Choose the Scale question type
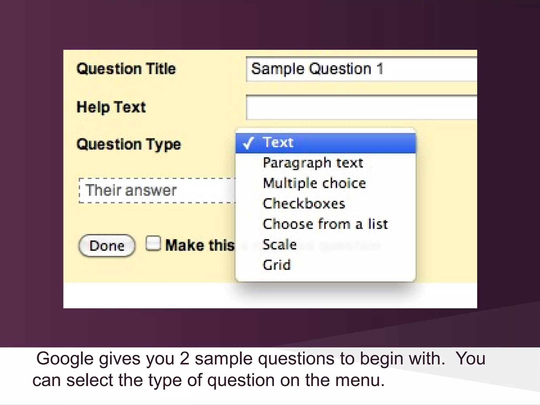The width and height of the screenshot is (540, 405). click(x=280, y=244)
